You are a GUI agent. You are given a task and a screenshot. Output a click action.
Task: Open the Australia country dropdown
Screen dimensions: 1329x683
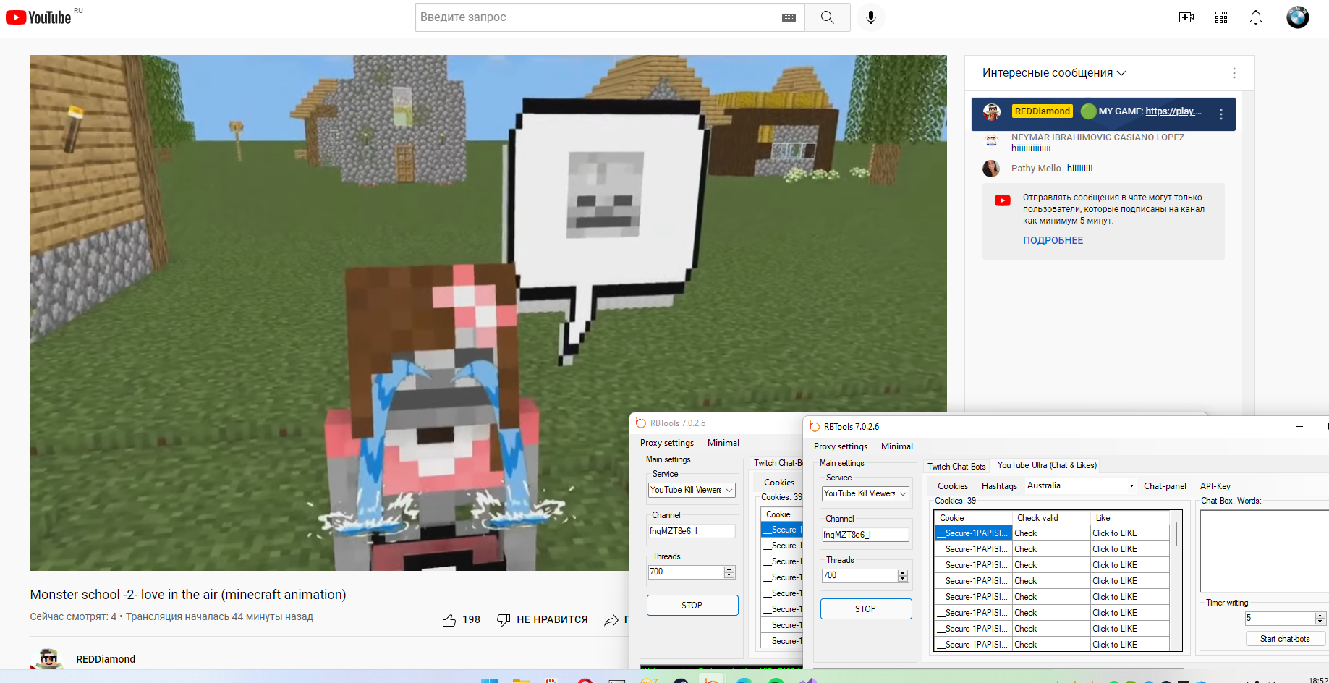(x=1080, y=486)
